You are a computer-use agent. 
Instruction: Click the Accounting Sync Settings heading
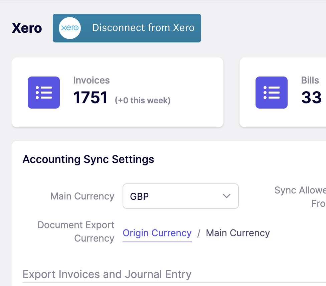click(x=88, y=159)
